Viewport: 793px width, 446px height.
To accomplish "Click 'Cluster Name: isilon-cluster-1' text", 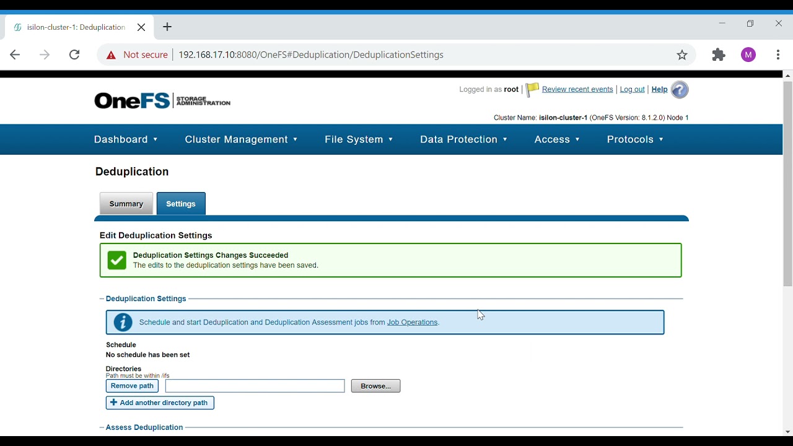I will coord(540,118).
